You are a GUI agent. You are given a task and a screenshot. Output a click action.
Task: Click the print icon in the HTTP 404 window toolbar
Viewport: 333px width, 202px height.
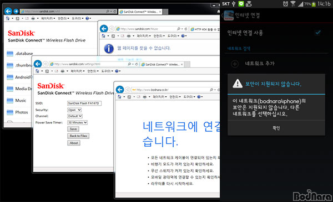tap(129, 36)
